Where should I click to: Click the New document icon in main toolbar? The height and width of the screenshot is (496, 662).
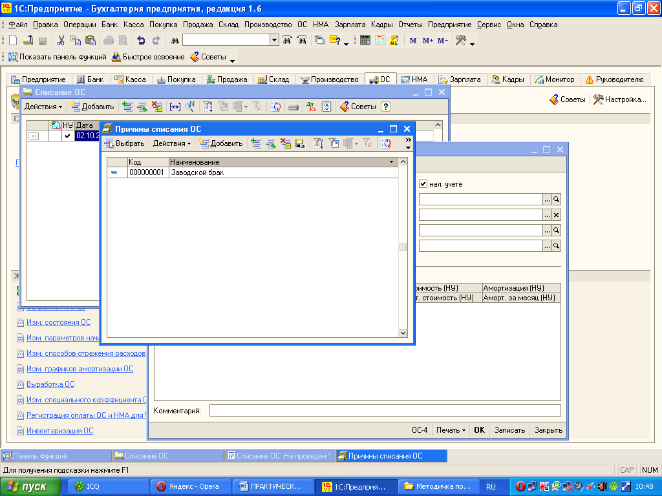13,41
